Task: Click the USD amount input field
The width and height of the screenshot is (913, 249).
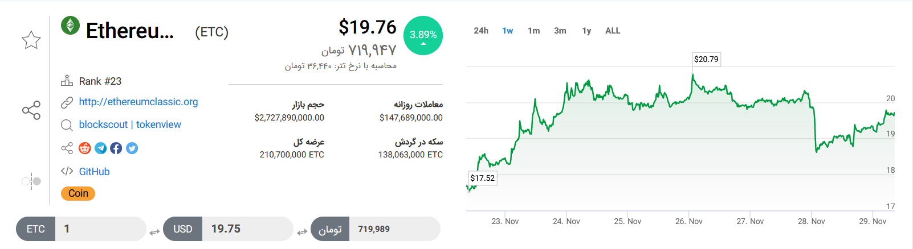Action: point(247,229)
